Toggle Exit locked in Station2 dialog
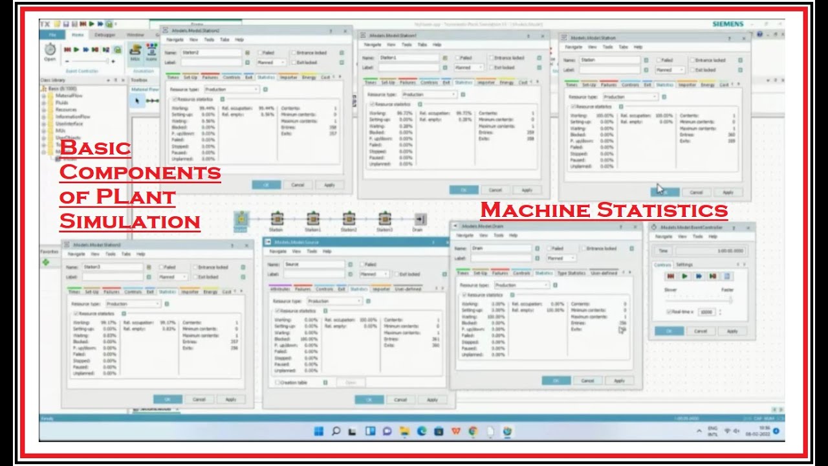828x466 pixels. [293, 62]
